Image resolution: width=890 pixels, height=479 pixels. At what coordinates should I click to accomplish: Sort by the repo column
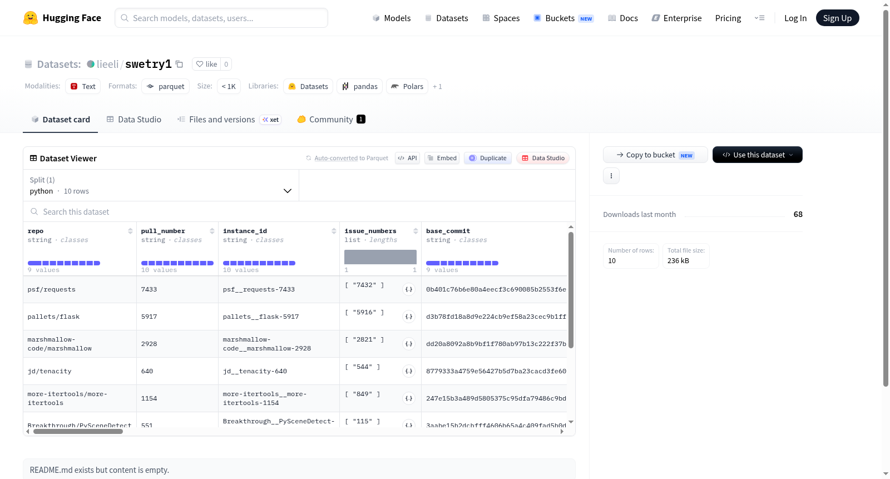[130, 231]
